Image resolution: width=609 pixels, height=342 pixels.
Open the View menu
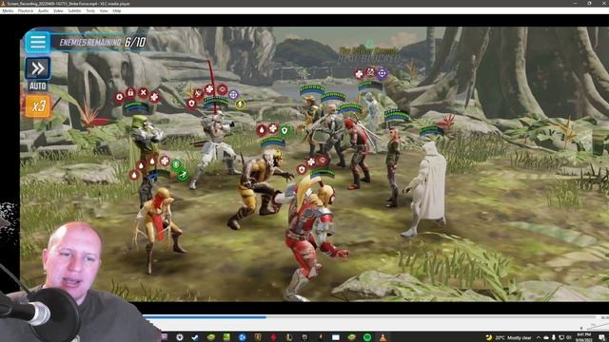[104, 10]
